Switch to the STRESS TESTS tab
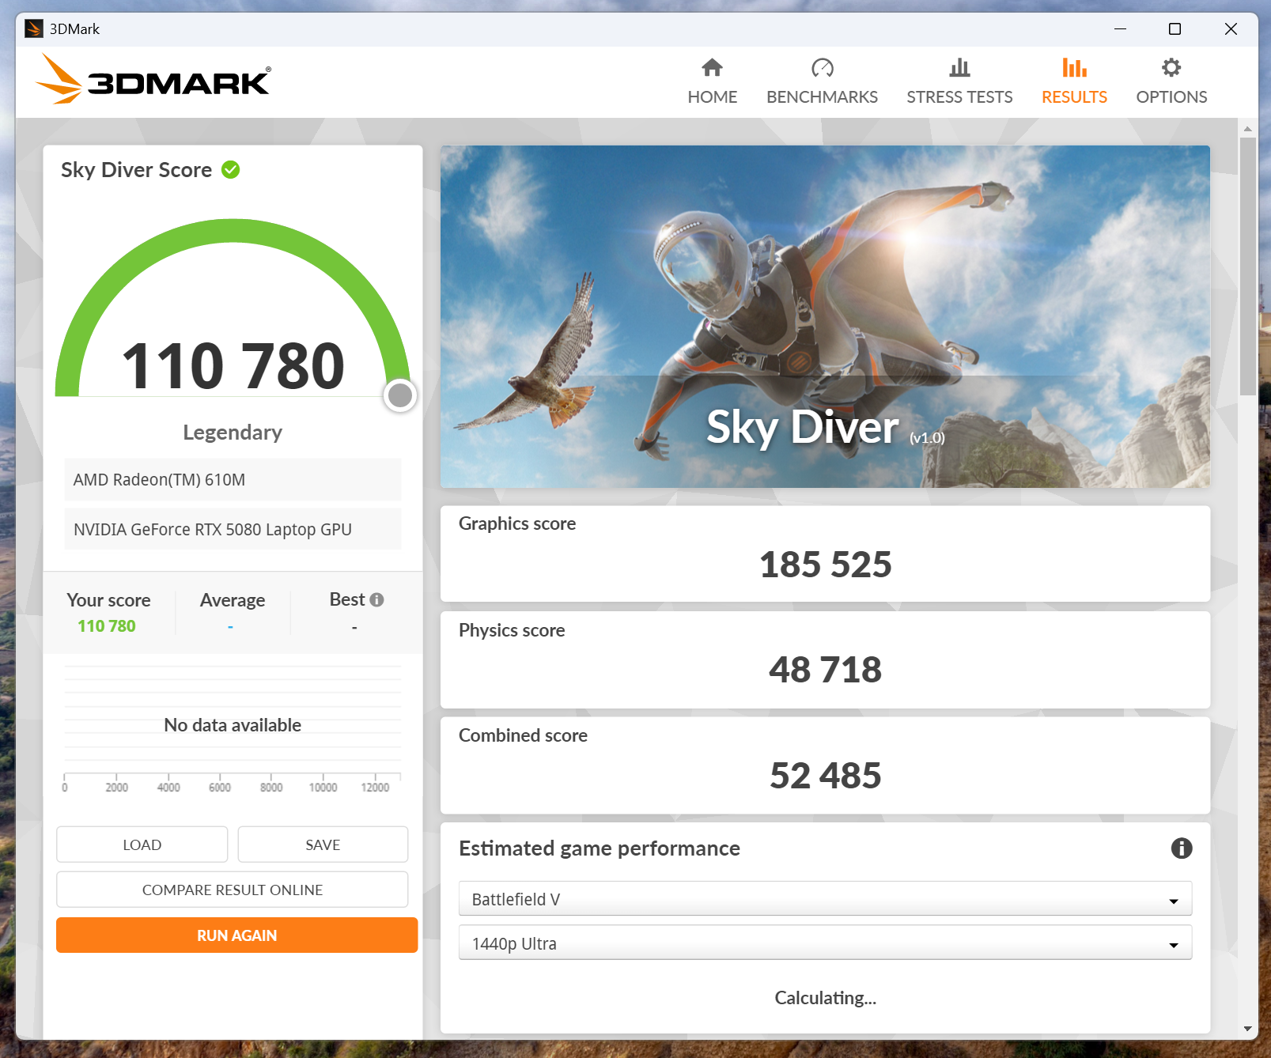 click(959, 96)
